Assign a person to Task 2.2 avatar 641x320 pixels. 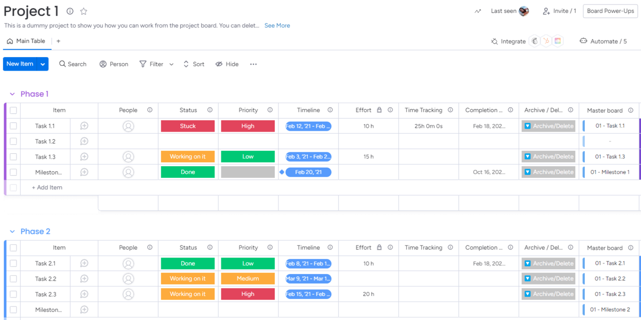point(128,279)
